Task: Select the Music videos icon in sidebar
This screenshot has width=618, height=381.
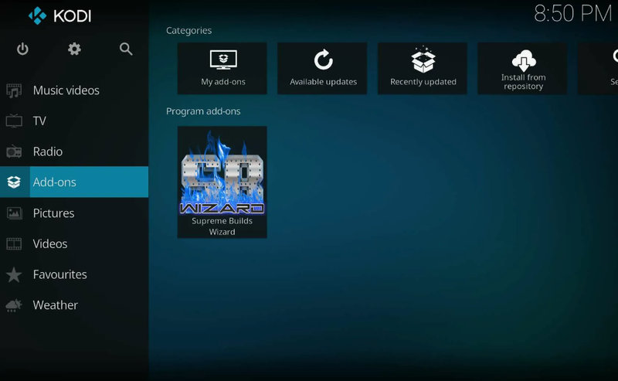Action: point(14,90)
